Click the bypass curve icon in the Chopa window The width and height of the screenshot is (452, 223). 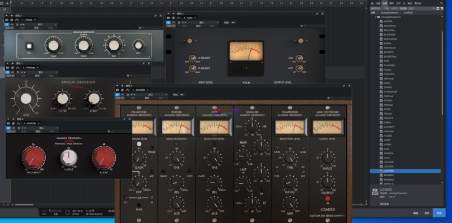tap(12, 24)
